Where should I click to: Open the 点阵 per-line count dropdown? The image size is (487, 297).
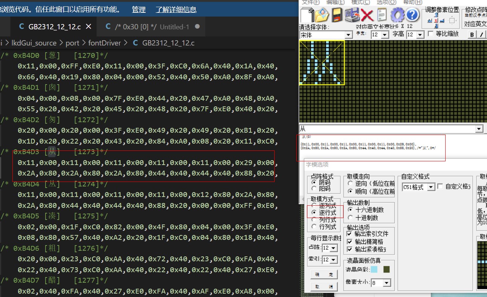click(334, 248)
